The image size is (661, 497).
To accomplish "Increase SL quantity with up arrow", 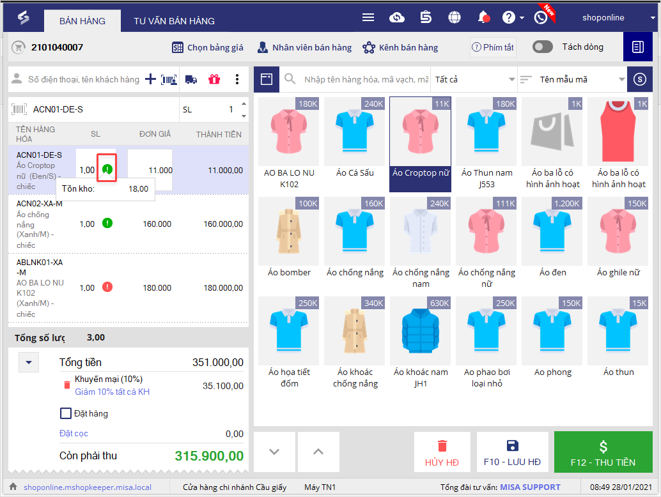I will click(244, 103).
